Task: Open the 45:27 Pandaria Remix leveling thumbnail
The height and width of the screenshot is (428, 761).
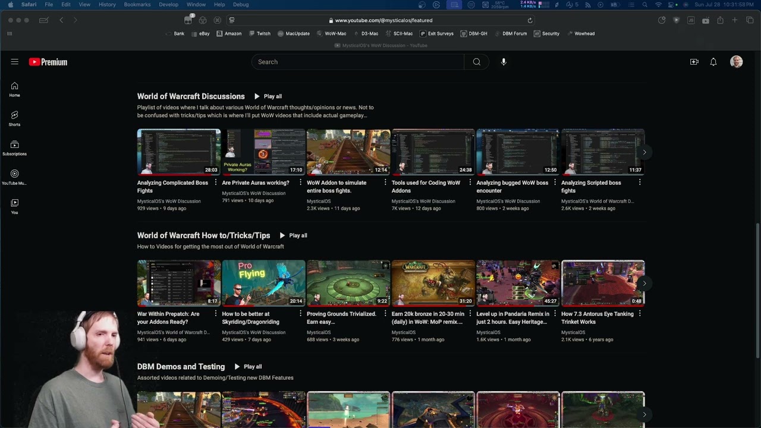Action: pyautogui.click(x=518, y=283)
